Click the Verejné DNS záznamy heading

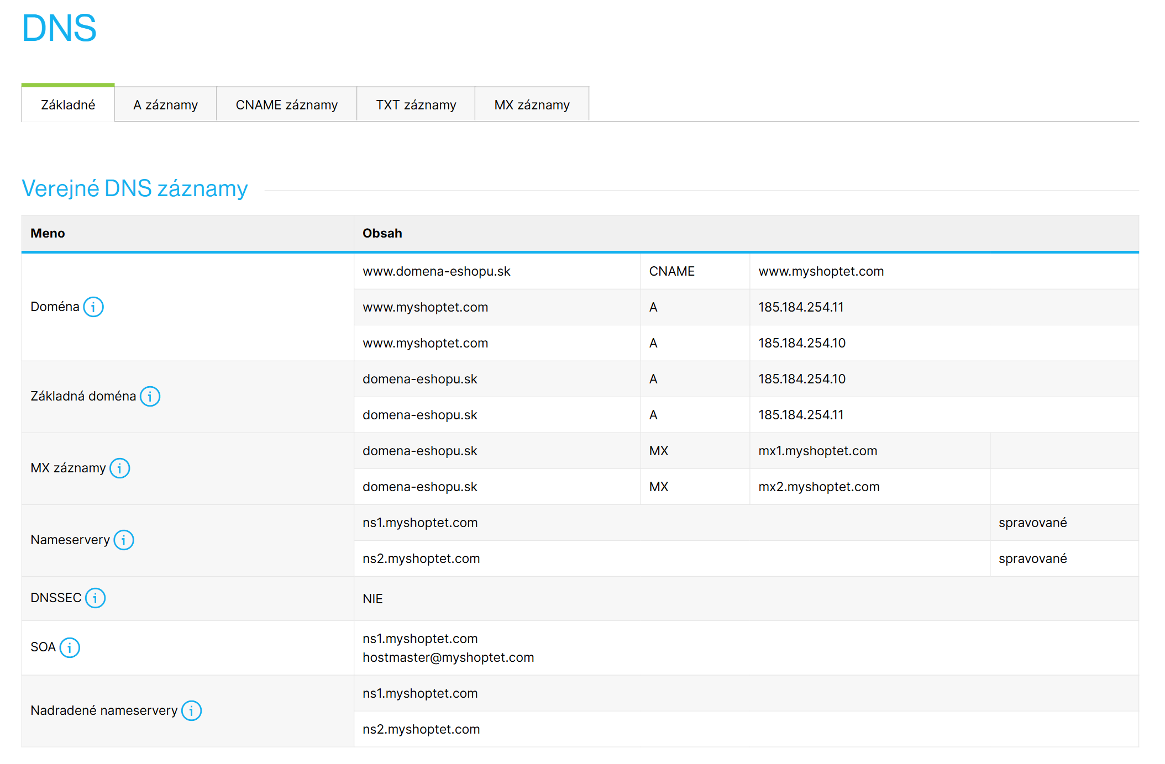[x=135, y=188]
